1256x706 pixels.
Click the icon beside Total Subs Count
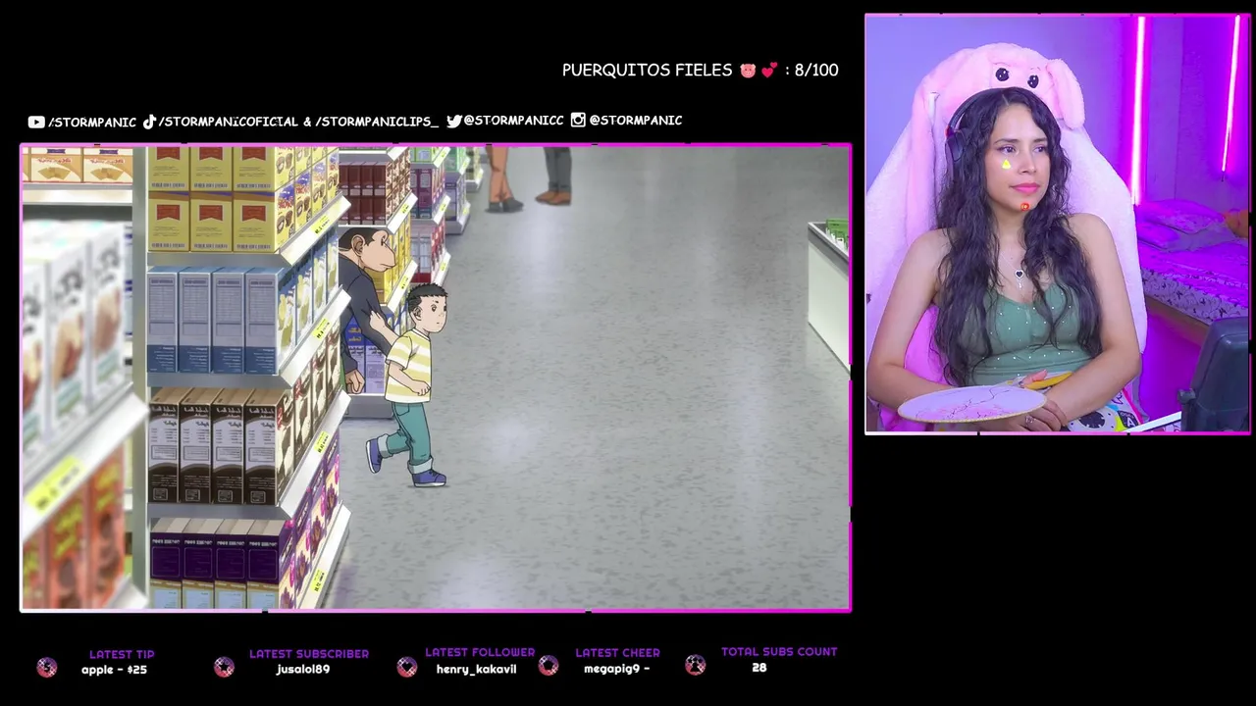(696, 665)
